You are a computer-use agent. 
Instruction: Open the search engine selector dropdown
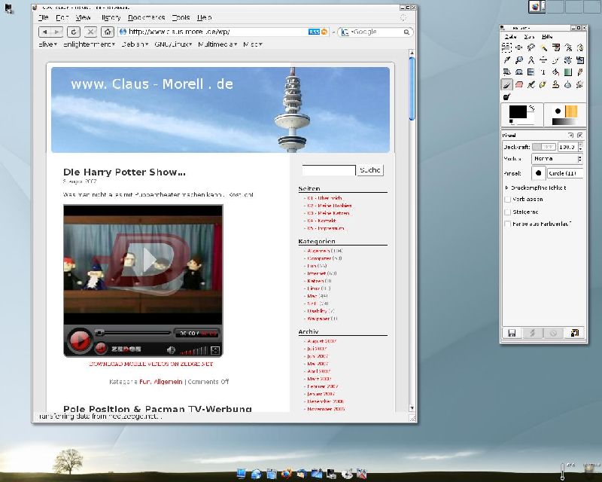[x=346, y=32]
